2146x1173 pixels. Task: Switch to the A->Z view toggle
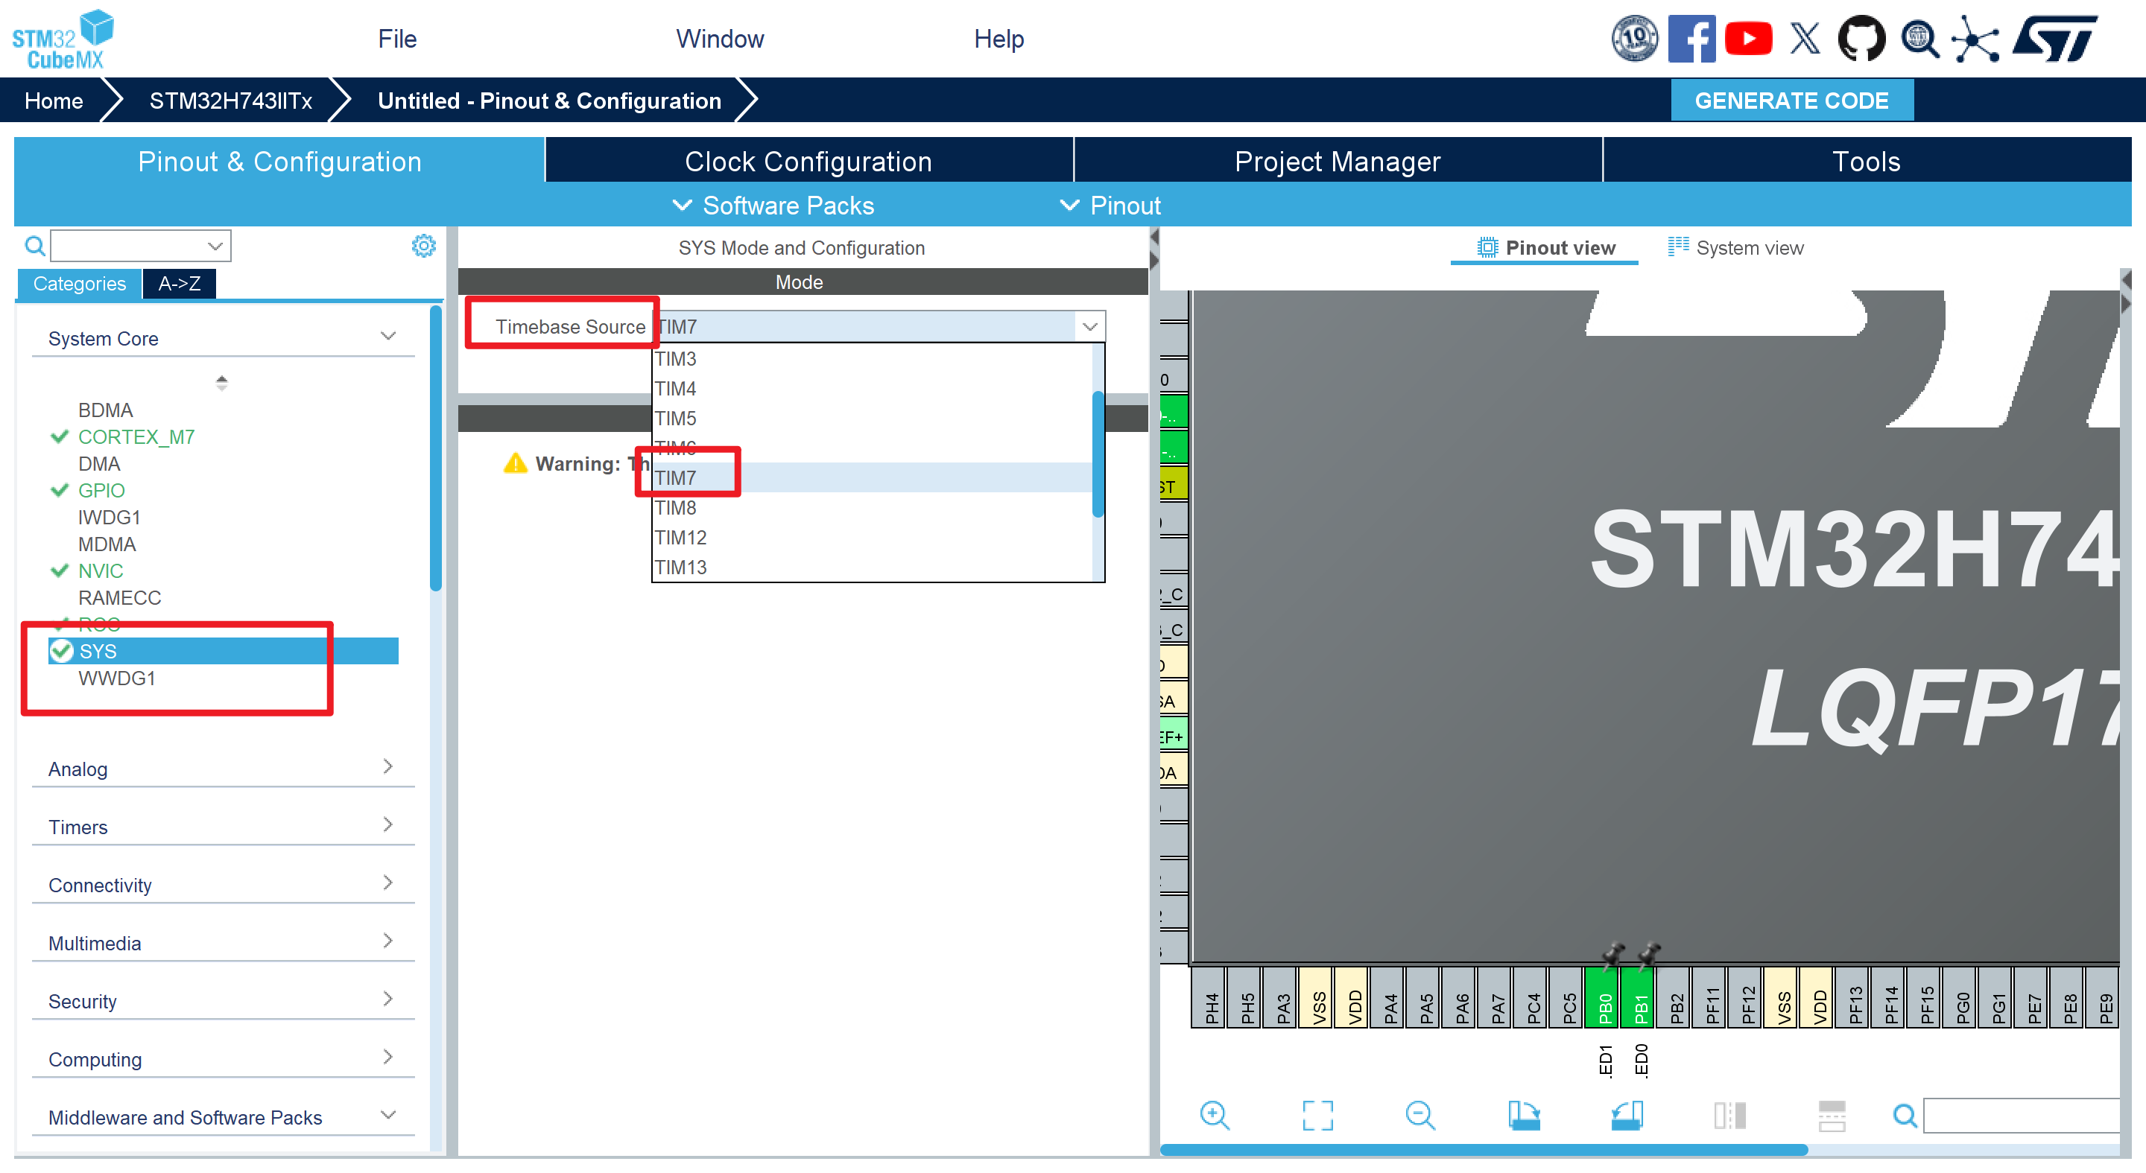click(x=179, y=284)
